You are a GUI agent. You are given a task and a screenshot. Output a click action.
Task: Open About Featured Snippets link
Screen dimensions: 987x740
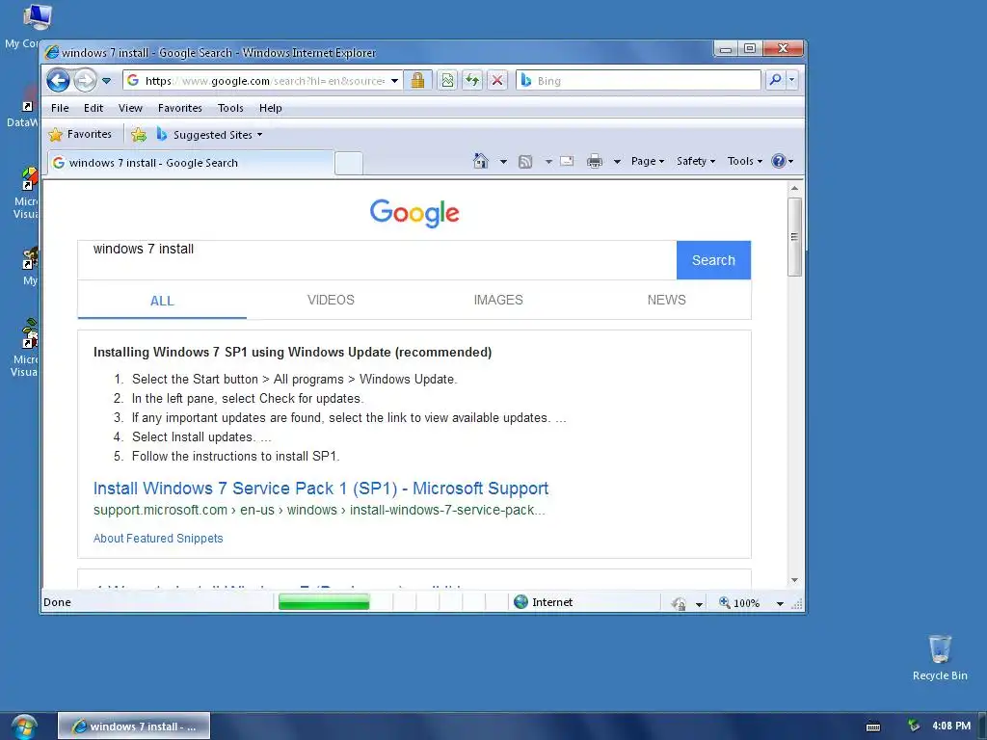coord(158,539)
